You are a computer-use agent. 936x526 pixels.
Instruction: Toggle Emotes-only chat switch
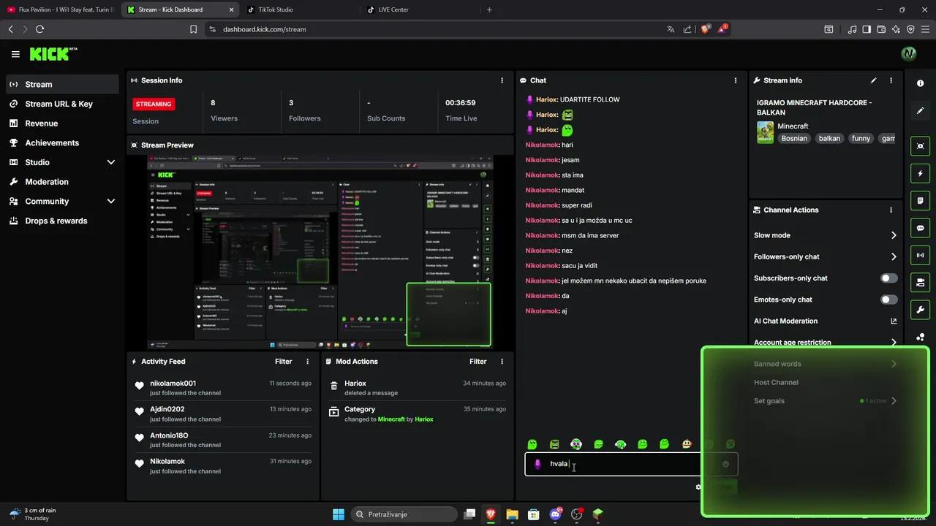click(x=889, y=300)
